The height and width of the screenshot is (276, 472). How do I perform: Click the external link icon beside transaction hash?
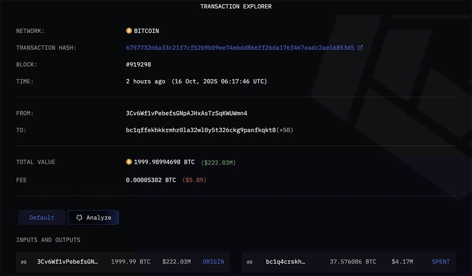[360, 48]
